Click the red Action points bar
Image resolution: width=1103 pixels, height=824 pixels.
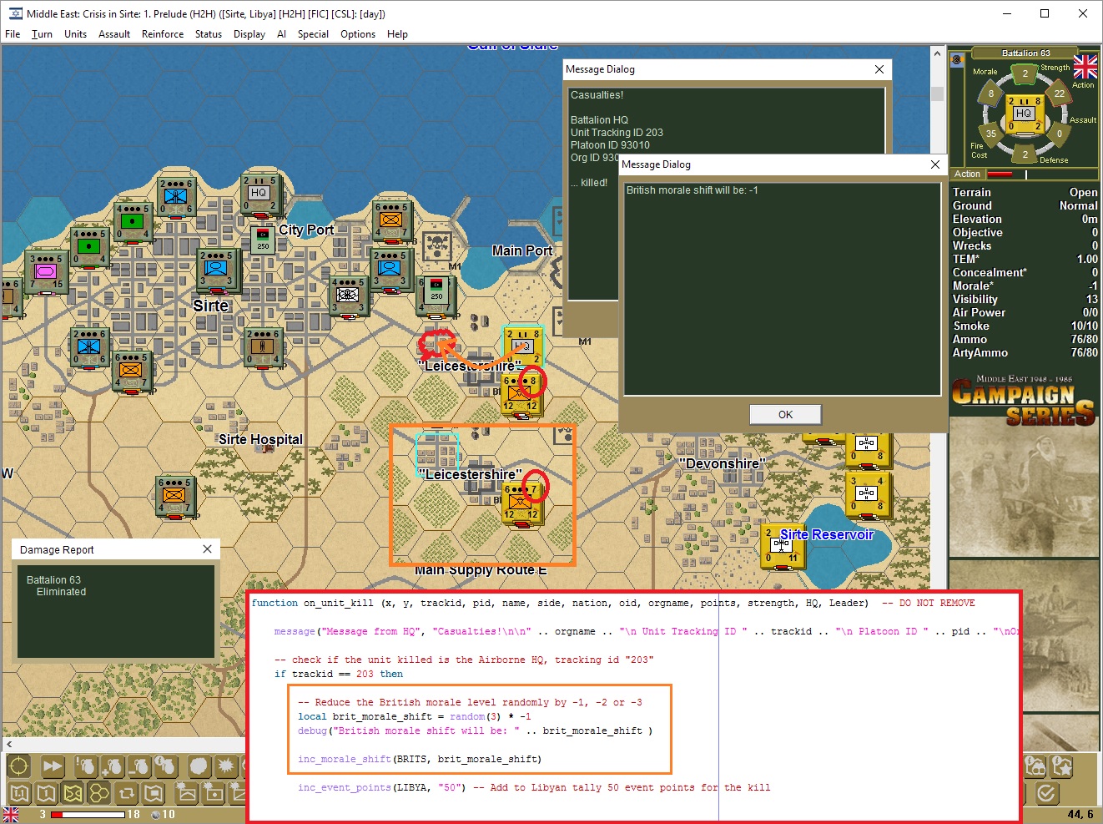click(1000, 174)
